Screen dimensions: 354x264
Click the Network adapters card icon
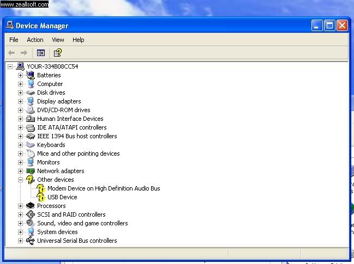(x=31, y=171)
